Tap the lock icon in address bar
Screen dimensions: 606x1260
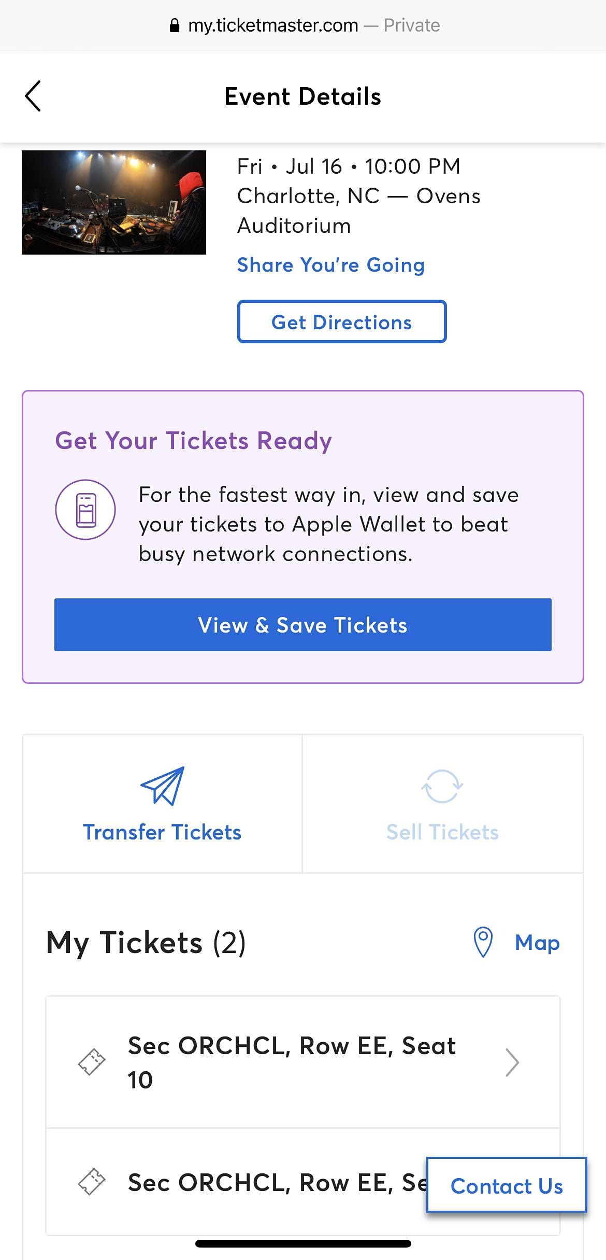coord(175,25)
